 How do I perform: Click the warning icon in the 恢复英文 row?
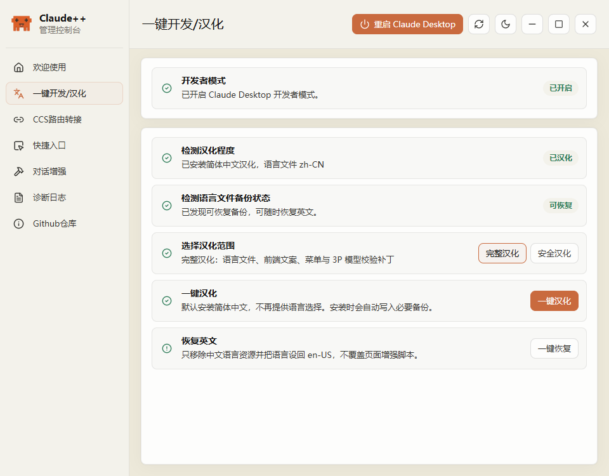167,348
